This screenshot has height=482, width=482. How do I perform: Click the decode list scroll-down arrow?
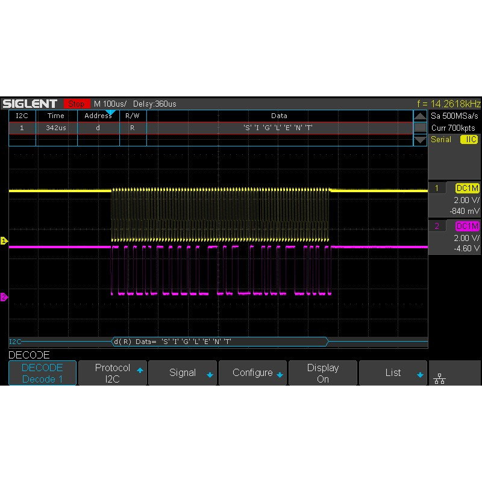pyautogui.click(x=419, y=140)
